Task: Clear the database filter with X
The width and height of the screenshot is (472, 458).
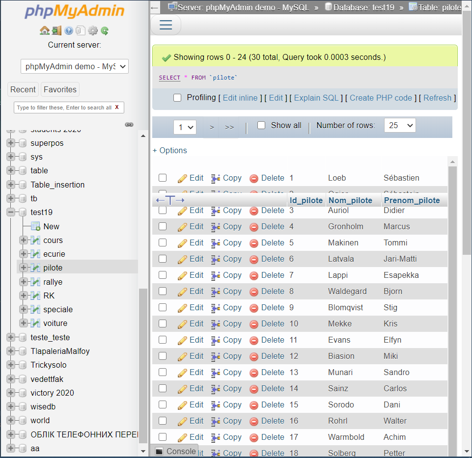Action: coord(117,107)
